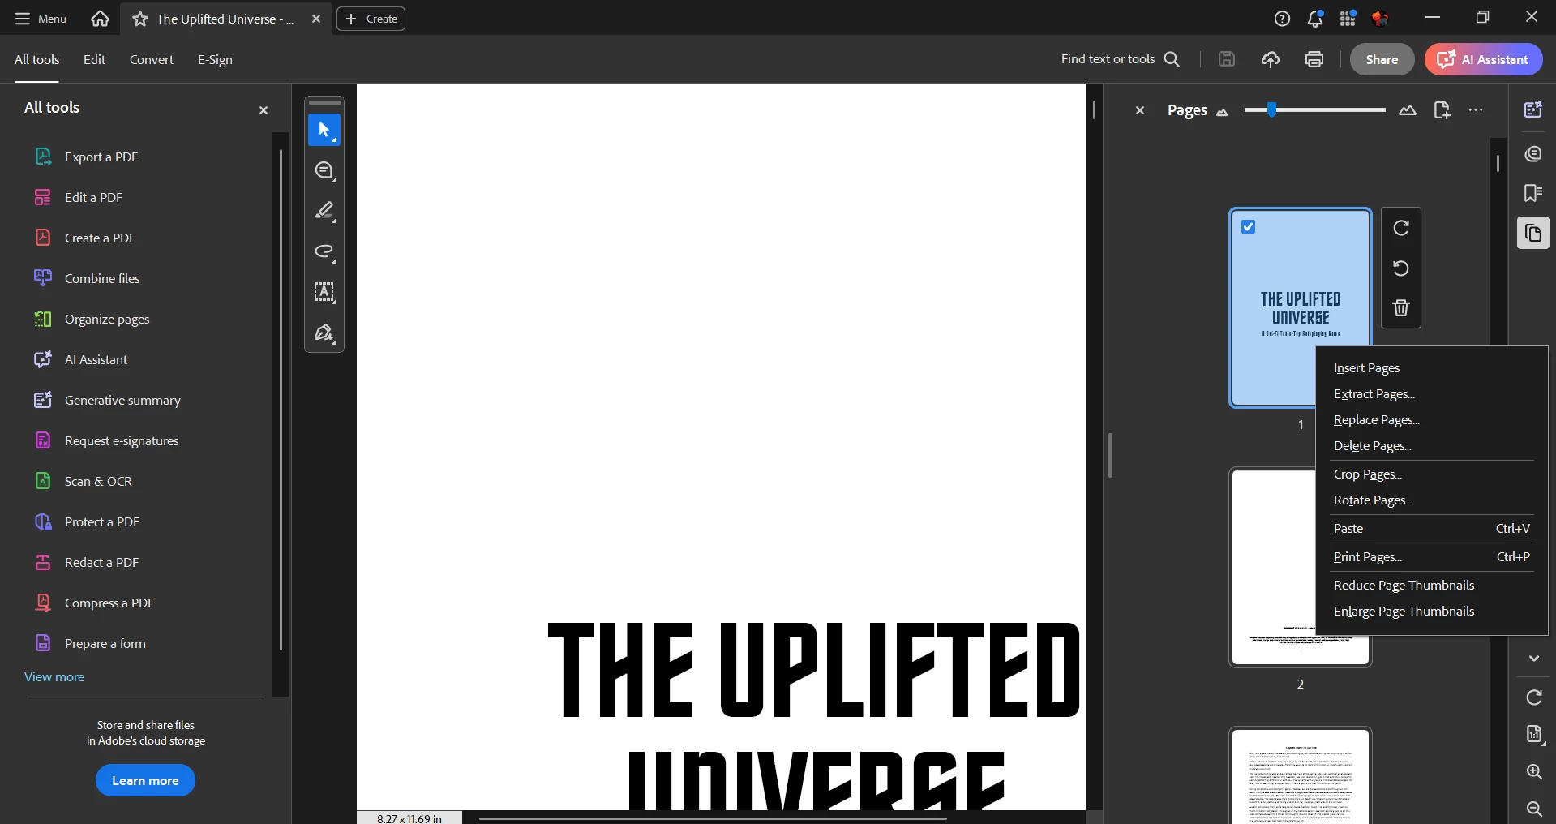
Task: Star The Uplifted Universe document tab
Action: [x=140, y=19]
